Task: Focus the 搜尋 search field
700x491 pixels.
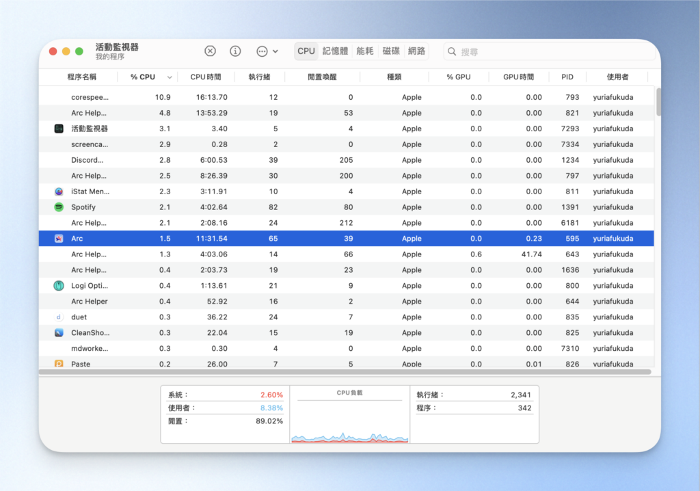Action: click(x=549, y=52)
